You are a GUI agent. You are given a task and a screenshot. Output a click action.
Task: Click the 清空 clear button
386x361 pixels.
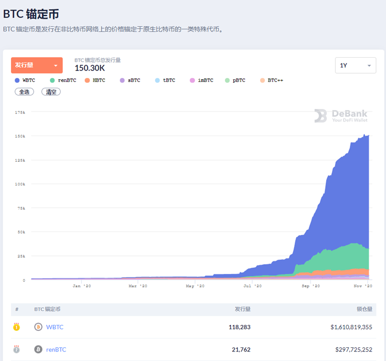(51, 92)
